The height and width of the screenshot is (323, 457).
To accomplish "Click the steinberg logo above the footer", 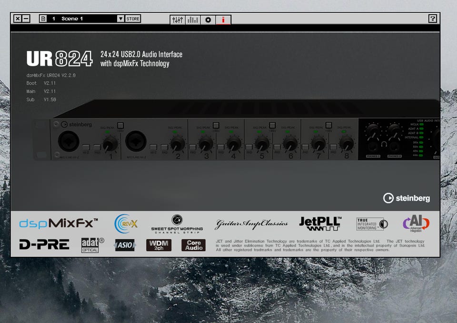I will (407, 198).
